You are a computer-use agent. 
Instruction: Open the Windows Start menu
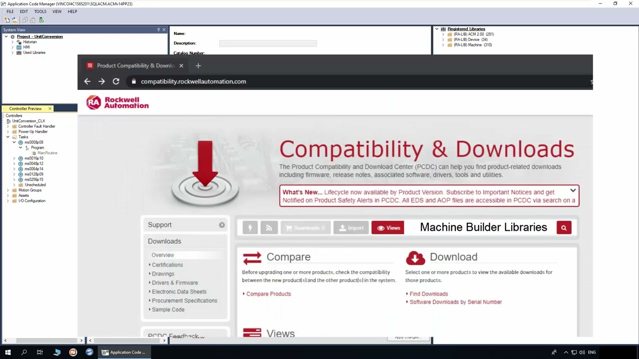[x=8, y=353]
